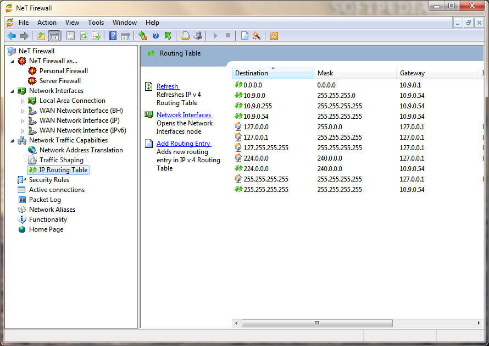Click the gray Forward arrow toolbar icon

(x=24, y=36)
